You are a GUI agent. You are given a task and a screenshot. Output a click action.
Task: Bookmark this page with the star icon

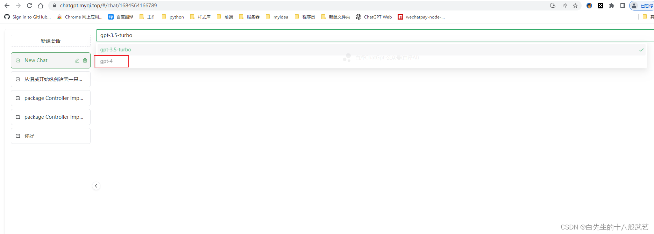click(575, 6)
